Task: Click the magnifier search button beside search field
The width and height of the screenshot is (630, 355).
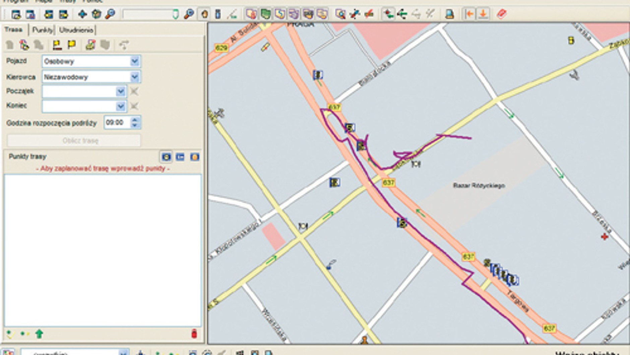Action: coord(189,14)
